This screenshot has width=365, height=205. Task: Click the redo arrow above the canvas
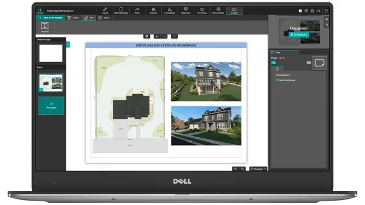coord(164,36)
